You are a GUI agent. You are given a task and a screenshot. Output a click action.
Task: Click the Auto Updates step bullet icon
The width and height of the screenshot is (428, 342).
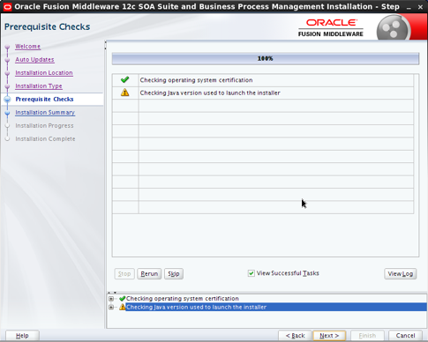coord(8,60)
